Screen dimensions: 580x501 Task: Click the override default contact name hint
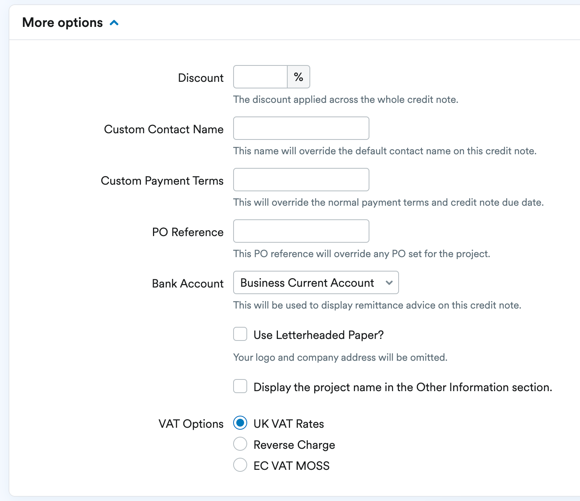385,151
